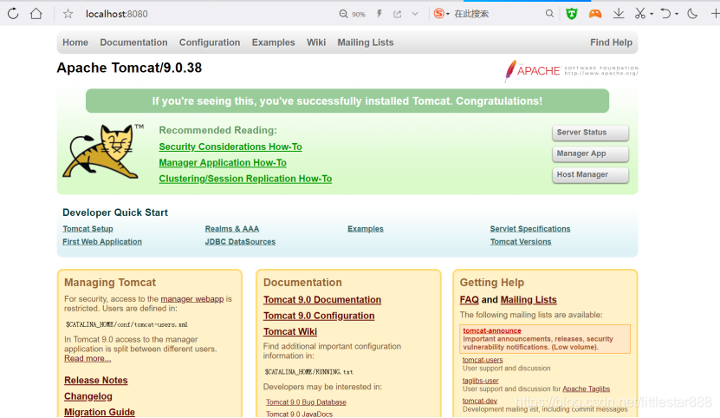Click the Host Manager button
The height and width of the screenshot is (418, 720).
591,174
